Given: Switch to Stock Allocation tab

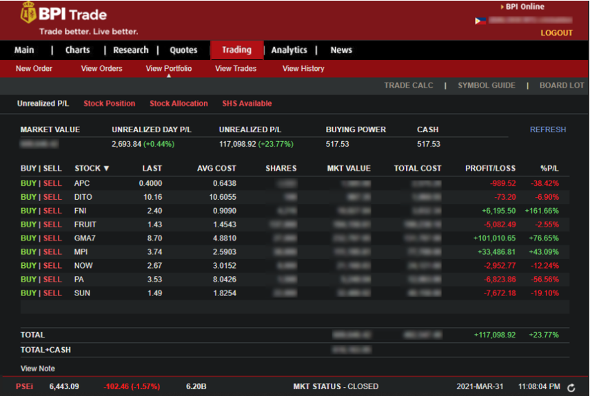Looking at the screenshot, I should click(179, 103).
